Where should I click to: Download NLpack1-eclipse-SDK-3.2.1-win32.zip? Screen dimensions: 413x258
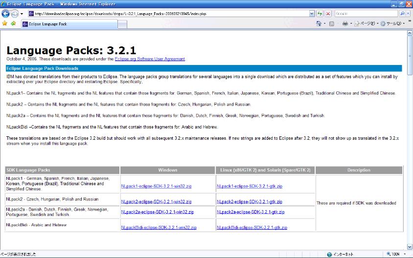[157, 186]
